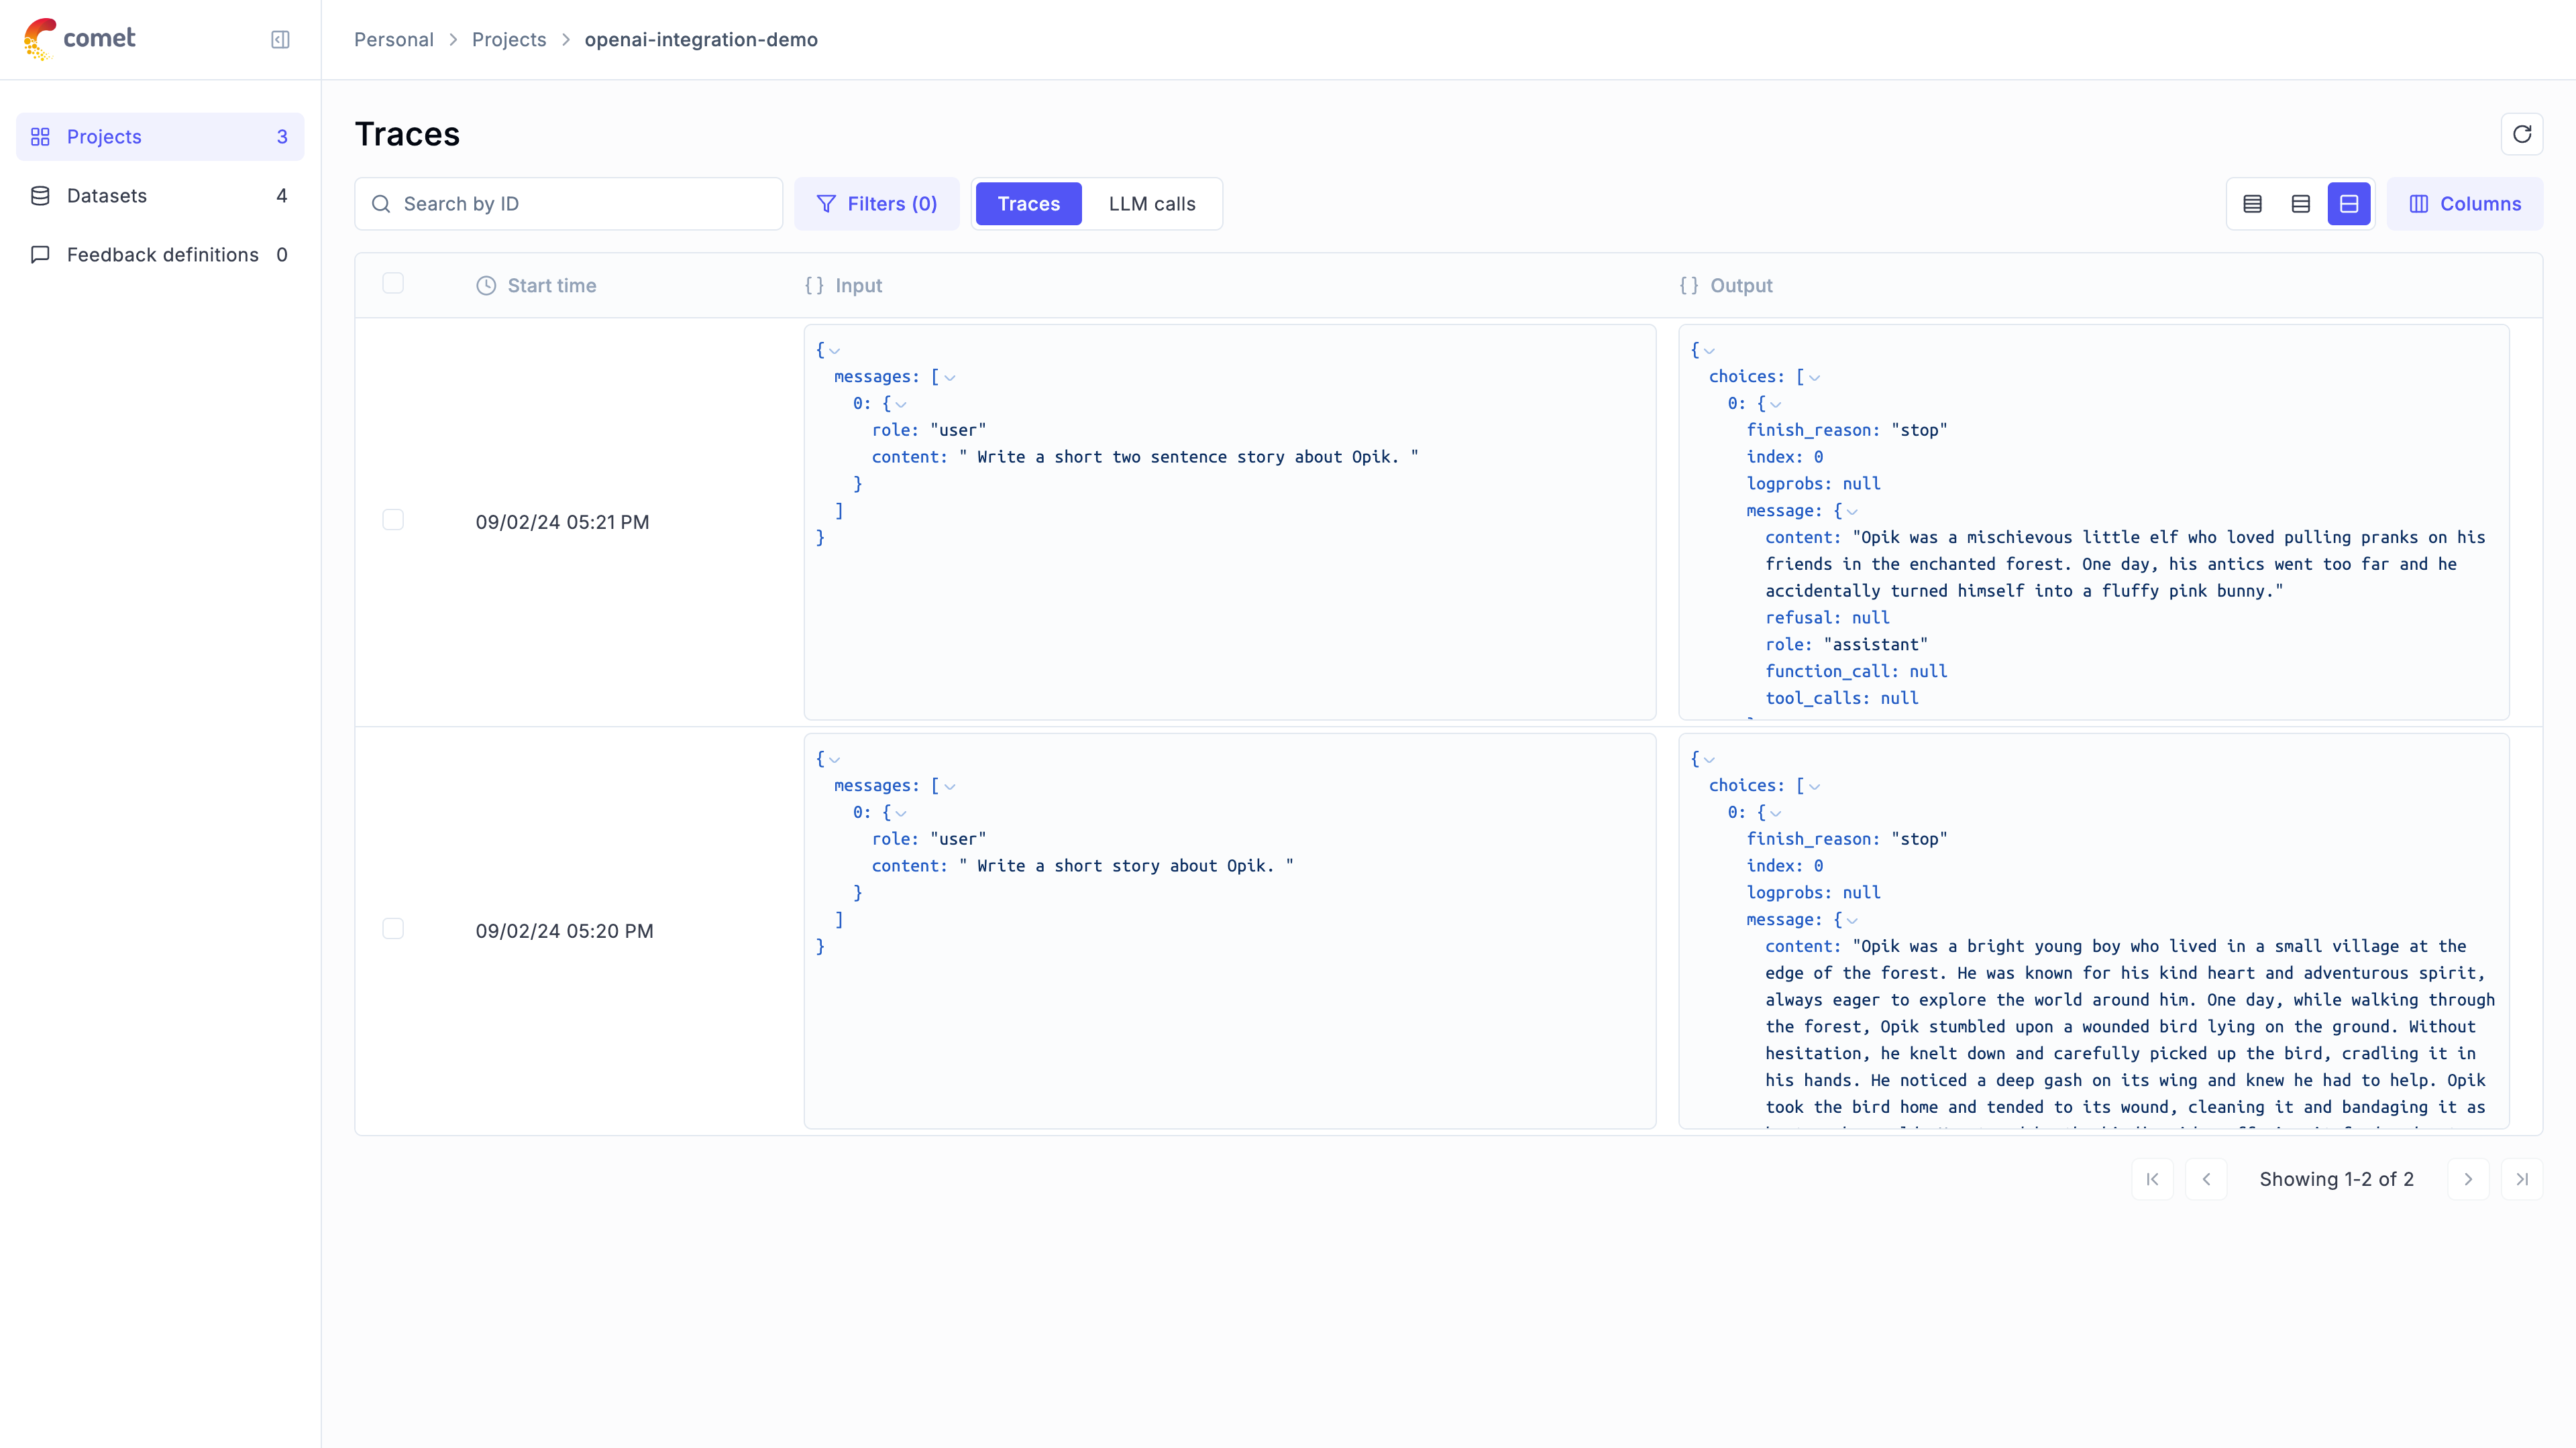Open the Filters panel
The height and width of the screenshot is (1448, 2576).
877,203
